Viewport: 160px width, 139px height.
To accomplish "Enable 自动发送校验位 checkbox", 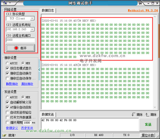I will point(7,112).
